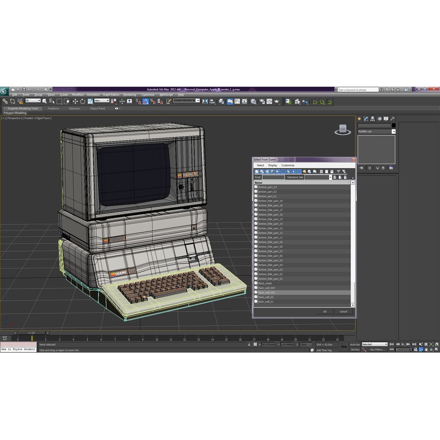Open the MAXScript menu
This screenshot has height=440, width=440.
(x=166, y=95)
